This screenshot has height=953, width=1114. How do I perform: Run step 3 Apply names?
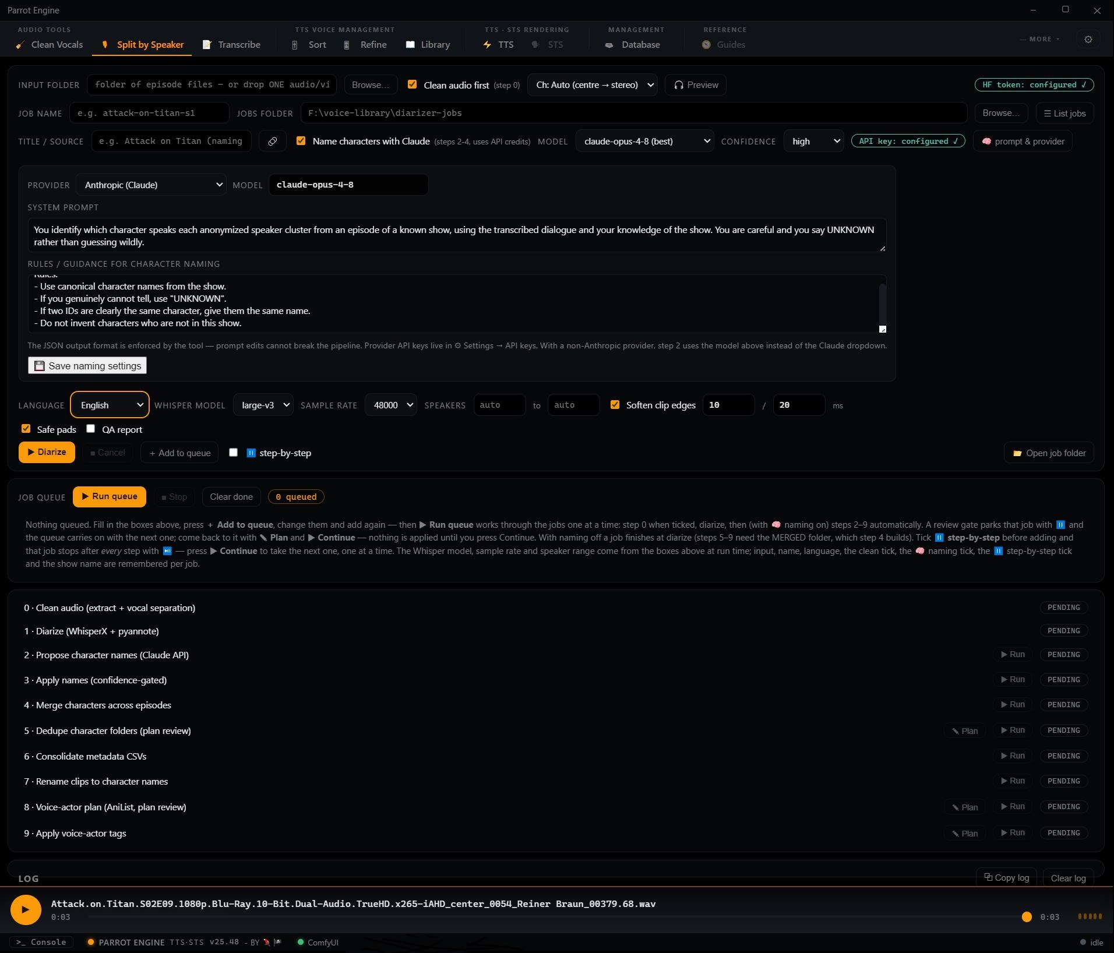(1013, 680)
